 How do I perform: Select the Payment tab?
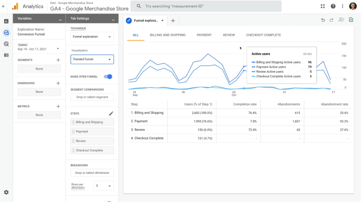204,35
